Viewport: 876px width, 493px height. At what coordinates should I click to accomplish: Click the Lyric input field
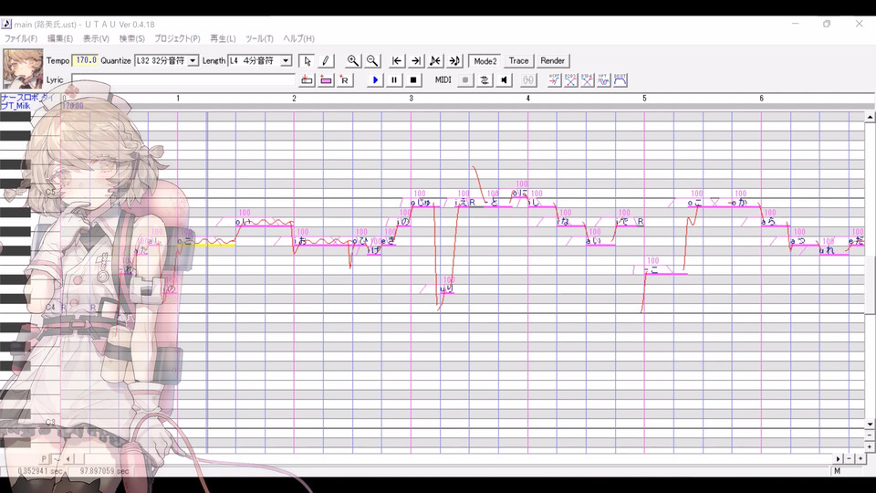point(183,80)
